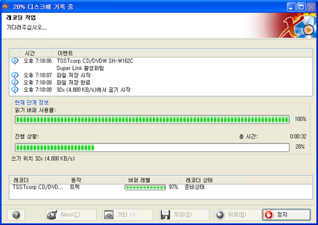This screenshot has height=225, width=318.
Task: Click the 28% burn progress bar
Action: coord(152,147)
